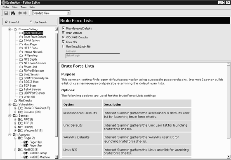The height and width of the screenshot is (160, 231).
Task: Enable Use Default Login File checkbox
Action: [x=63, y=47]
